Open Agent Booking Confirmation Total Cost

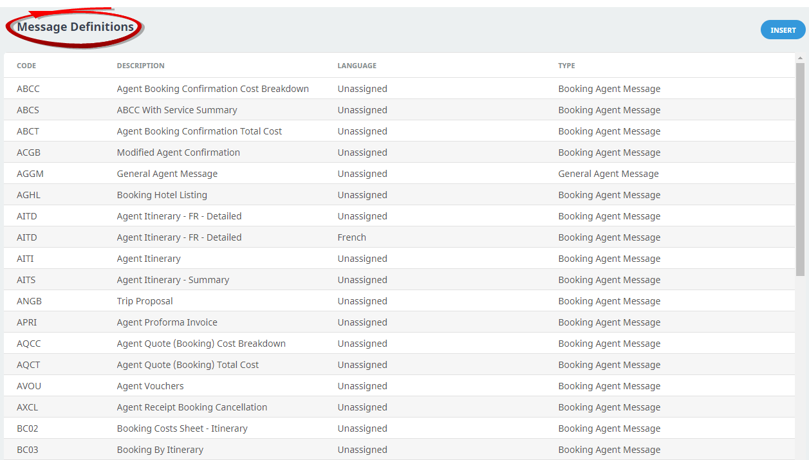coord(200,131)
